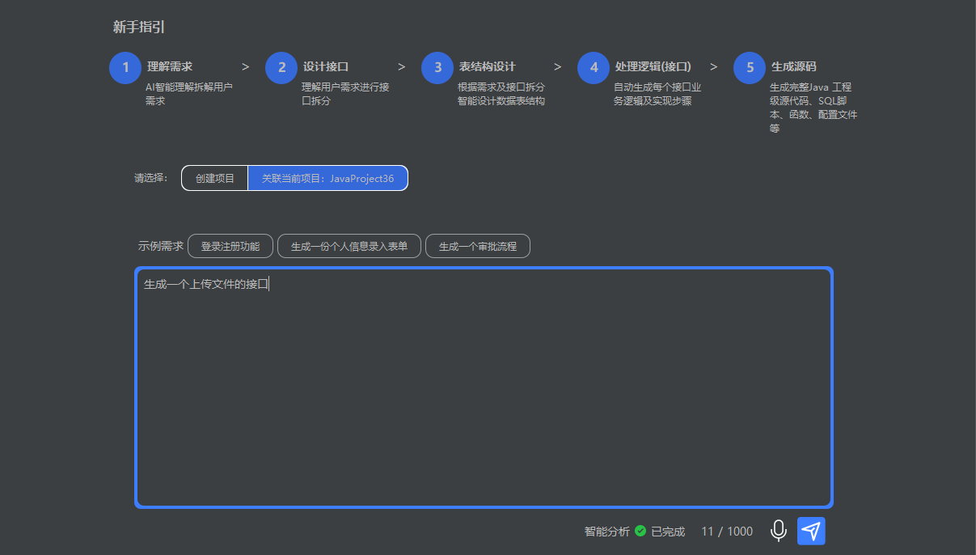
Task: Click the arrow between 设计接口 and 表结构设计
Action: click(401, 67)
